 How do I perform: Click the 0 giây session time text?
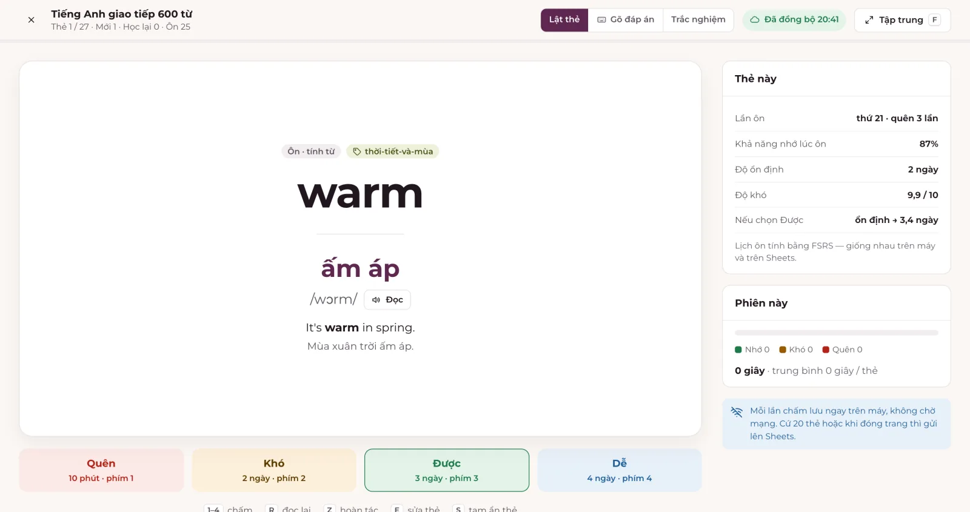[749, 371]
